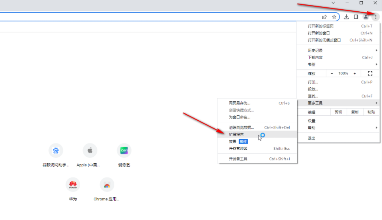This screenshot has width=382, height=220.
Task: Select 清除浏览数据... in the submenu
Action: 257,127
